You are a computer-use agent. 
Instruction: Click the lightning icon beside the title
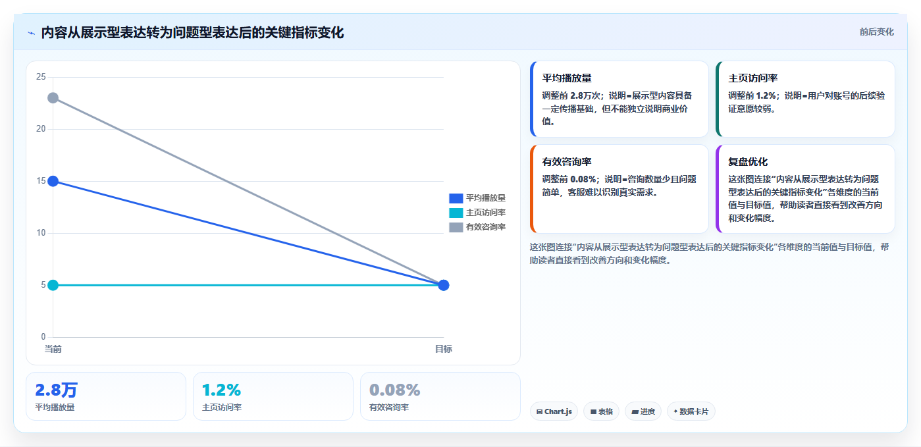31,33
